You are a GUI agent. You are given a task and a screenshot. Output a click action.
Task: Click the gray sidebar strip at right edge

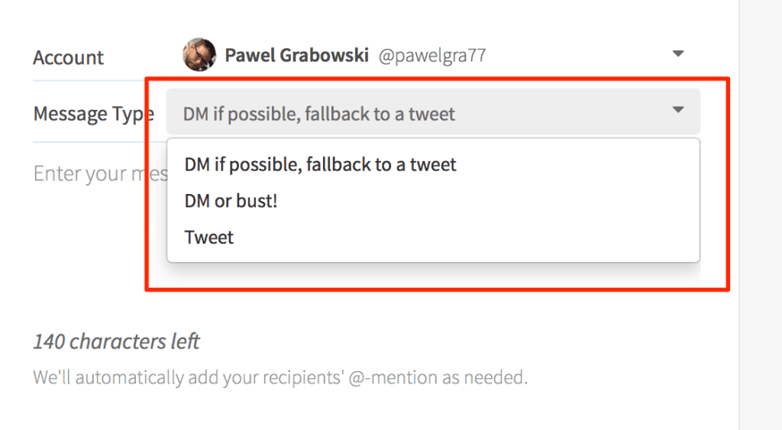(761, 215)
